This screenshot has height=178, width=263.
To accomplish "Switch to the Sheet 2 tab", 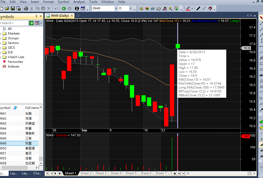I will tap(86, 173).
